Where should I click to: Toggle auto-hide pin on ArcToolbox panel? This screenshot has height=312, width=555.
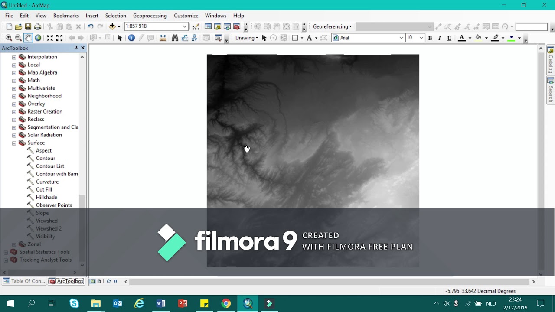coord(76,48)
